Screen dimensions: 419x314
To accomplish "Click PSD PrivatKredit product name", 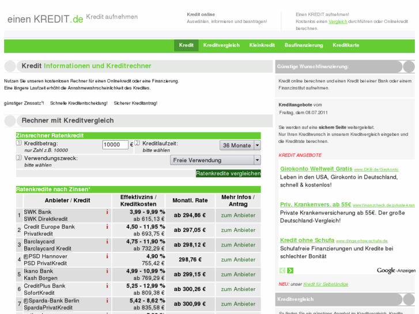I will [x=45, y=263].
